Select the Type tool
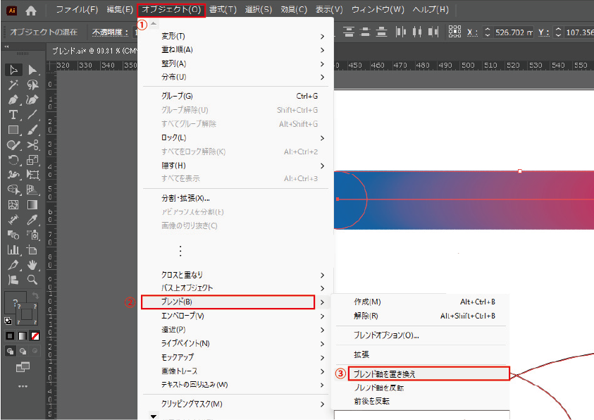The height and width of the screenshot is (420, 594). point(13,115)
